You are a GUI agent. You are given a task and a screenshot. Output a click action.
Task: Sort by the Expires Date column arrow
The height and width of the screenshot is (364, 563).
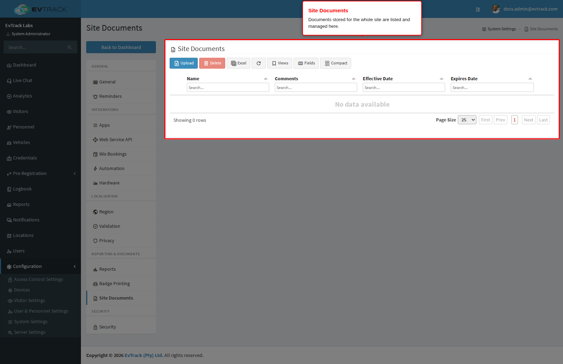530,79
